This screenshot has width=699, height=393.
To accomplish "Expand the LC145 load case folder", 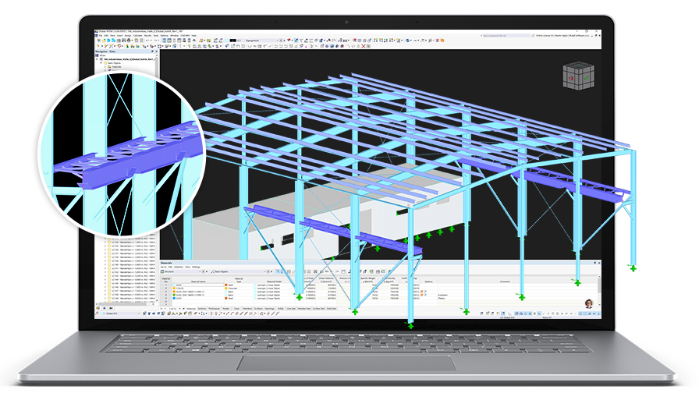I will [105, 283].
